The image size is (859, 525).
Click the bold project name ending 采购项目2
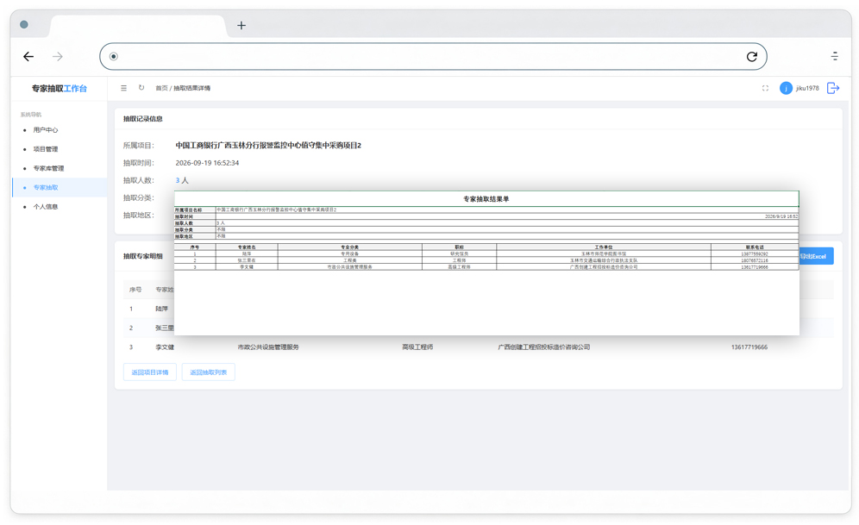(268, 146)
